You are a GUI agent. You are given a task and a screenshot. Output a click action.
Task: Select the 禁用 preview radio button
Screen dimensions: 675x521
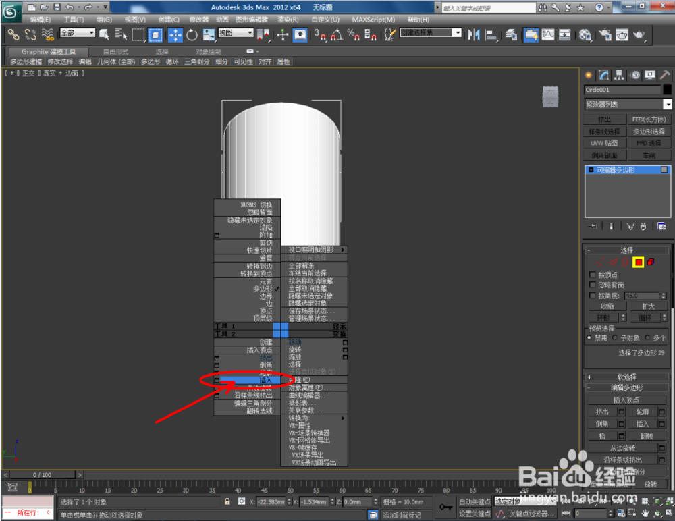(589, 338)
